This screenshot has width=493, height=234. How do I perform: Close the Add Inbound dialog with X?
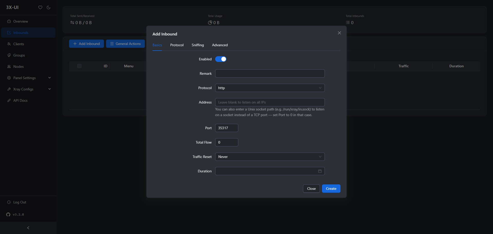point(339,33)
